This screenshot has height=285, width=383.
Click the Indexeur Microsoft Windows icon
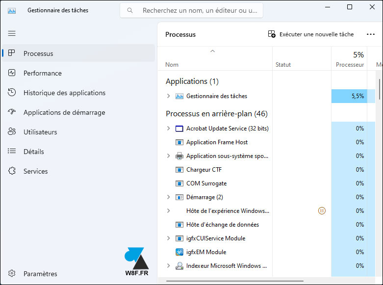click(x=179, y=266)
